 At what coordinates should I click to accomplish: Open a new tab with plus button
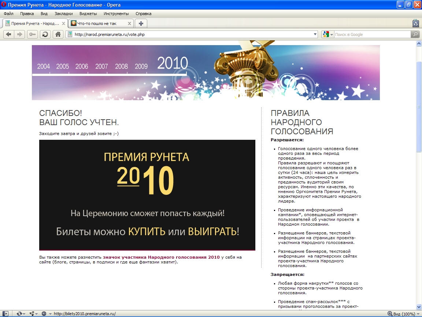[x=141, y=23]
